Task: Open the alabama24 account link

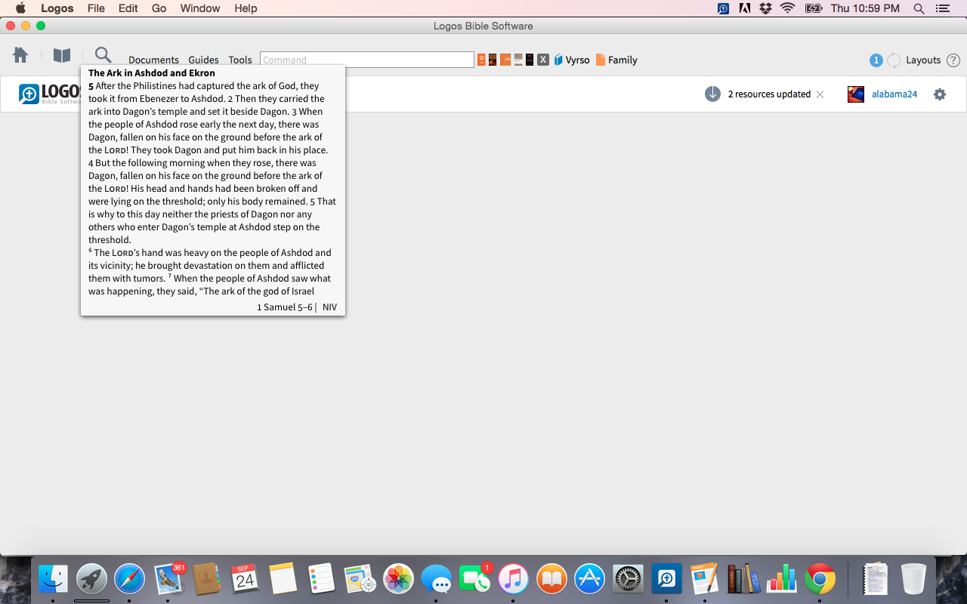Action: coord(894,94)
